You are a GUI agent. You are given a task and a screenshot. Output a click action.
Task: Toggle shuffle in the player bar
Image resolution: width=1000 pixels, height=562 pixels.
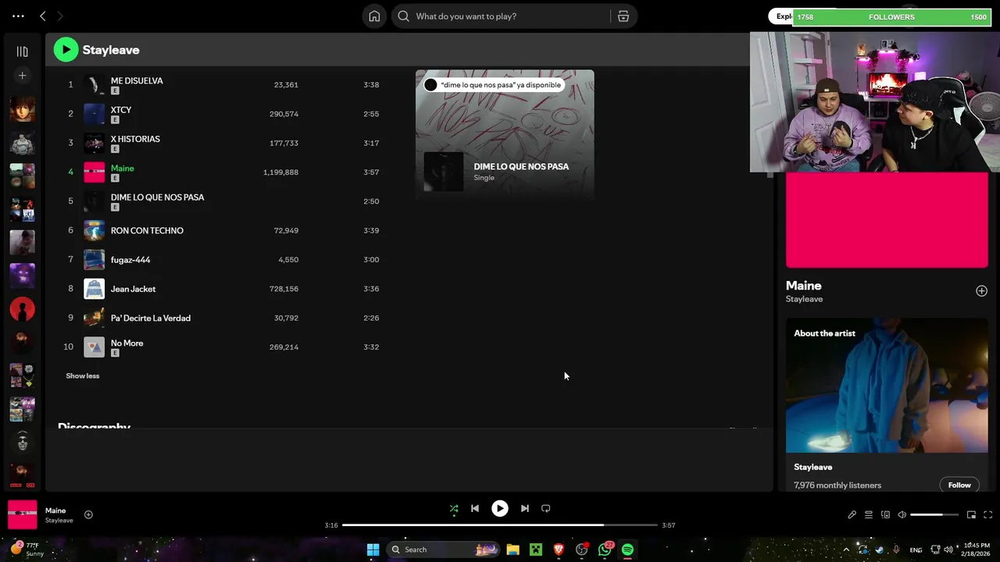point(454,509)
